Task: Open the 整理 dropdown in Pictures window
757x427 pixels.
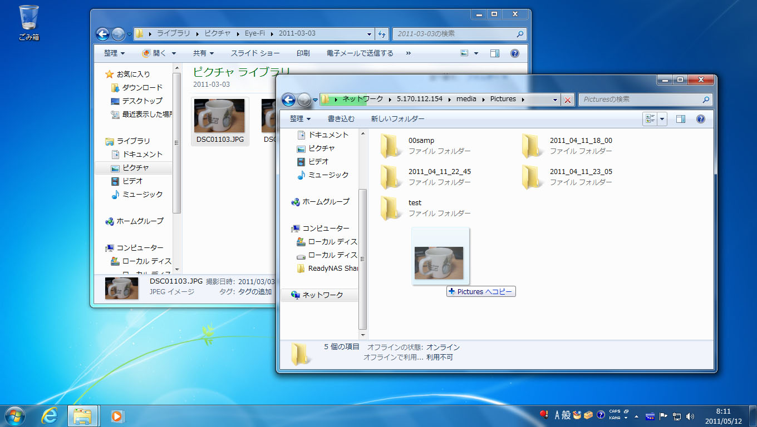Action: click(300, 119)
